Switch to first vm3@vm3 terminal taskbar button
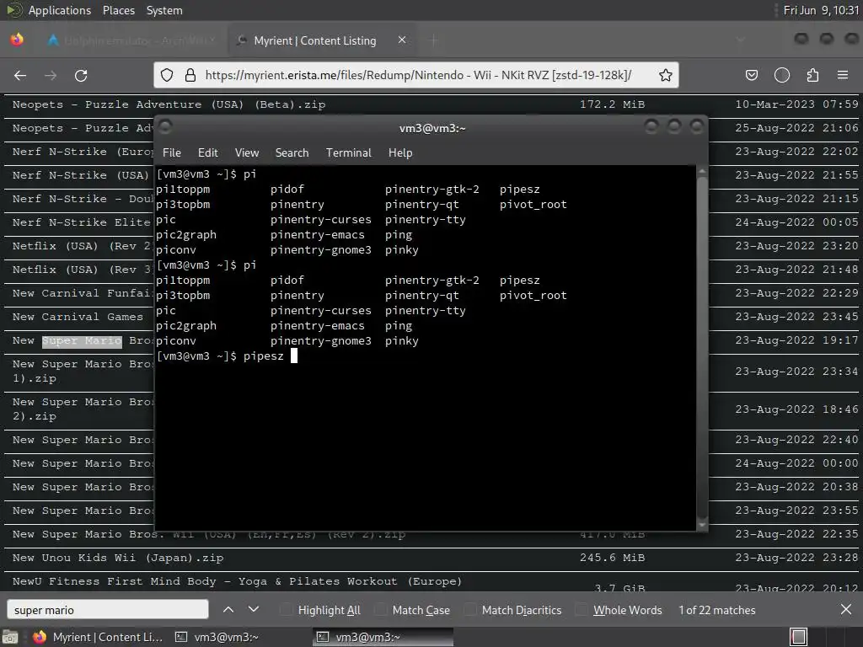The image size is (863, 647). point(217,637)
